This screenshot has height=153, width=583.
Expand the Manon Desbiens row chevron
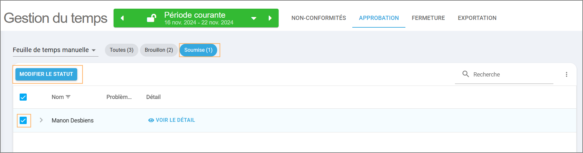point(41,120)
